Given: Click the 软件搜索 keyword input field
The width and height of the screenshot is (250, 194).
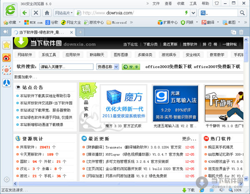Looking at the screenshot, I should pyautogui.click(x=66, y=67).
